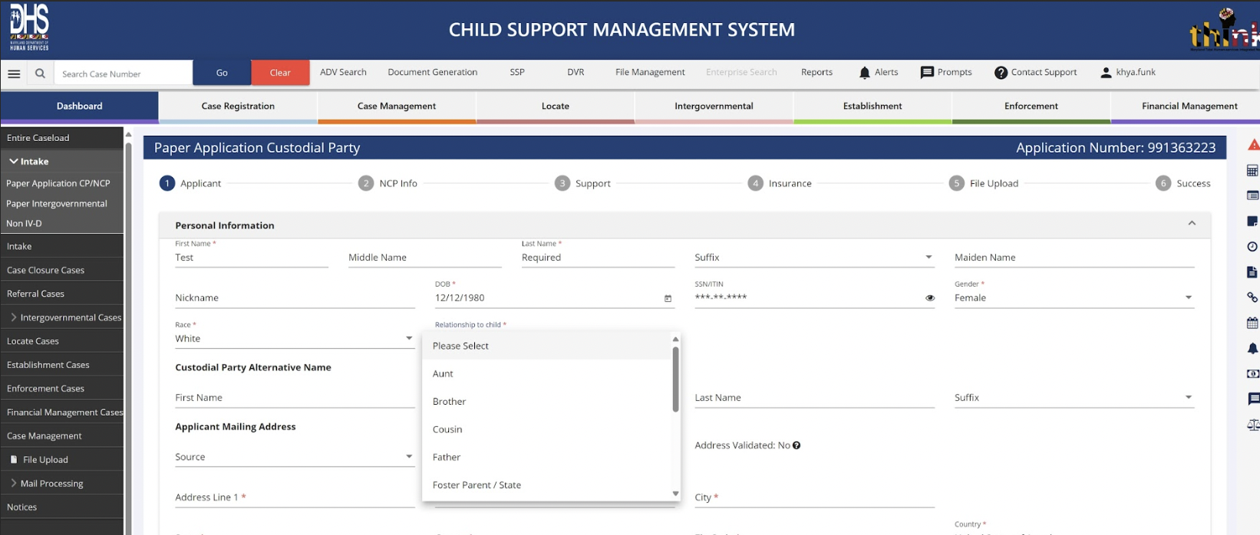Viewport: 1260px width, 535px height.
Task: Click dropdown list scroll down arrow
Action: [675, 494]
